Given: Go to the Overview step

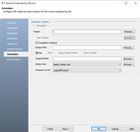Looking at the screenshot, I should click(x=12, y=23).
